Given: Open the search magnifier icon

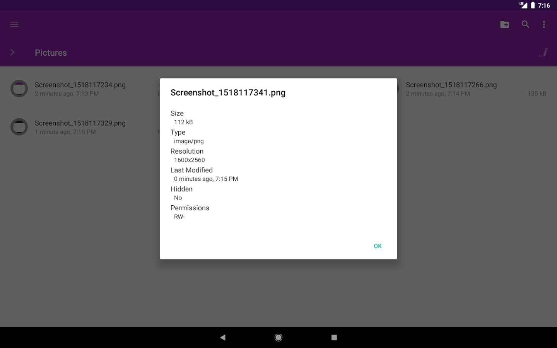Looking at the screenshot, I should (525, 24).
